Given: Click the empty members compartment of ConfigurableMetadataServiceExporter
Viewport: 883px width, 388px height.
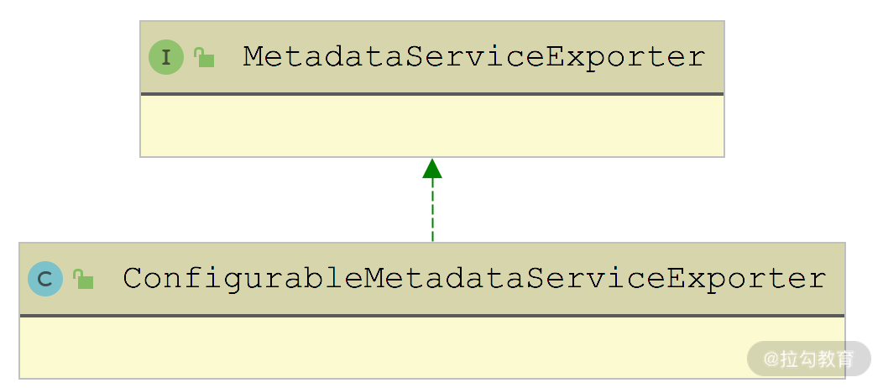Looking at the screenshot, I should tap(378, 348).
